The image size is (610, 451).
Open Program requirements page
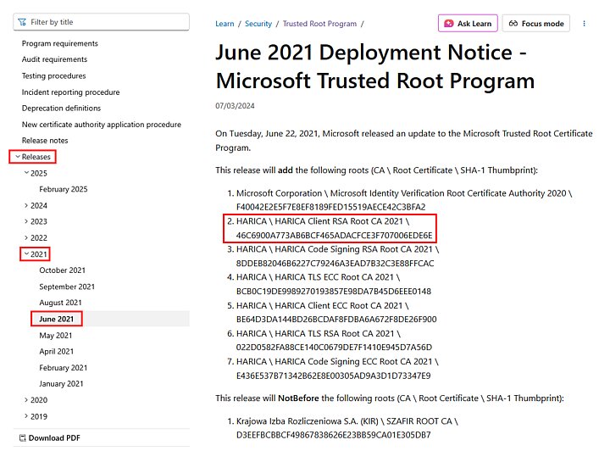(60, 43)
